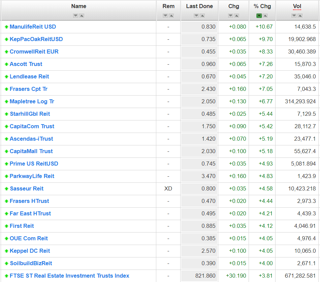Click up-arrow icon beside CapitaMall Trust

[x=6, y=151]
